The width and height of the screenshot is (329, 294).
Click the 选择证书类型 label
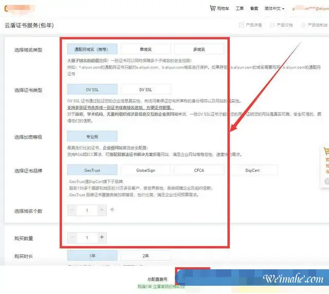click(28, 91)
